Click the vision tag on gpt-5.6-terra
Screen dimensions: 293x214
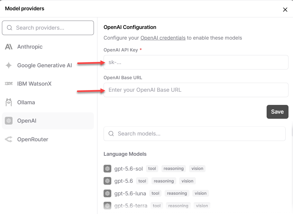coord(202,206)
